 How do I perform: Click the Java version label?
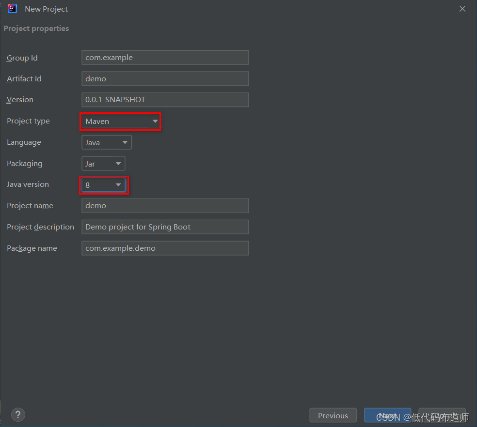(28, 184)
